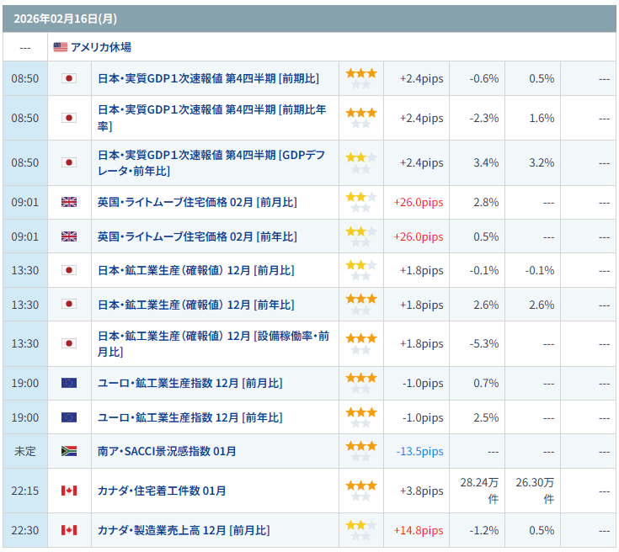Open ユーロ・鉱工業生産指数 12月 [前年比] link
Screen dimensions: 619x552
pyautogui.click(x=190, y=417)
